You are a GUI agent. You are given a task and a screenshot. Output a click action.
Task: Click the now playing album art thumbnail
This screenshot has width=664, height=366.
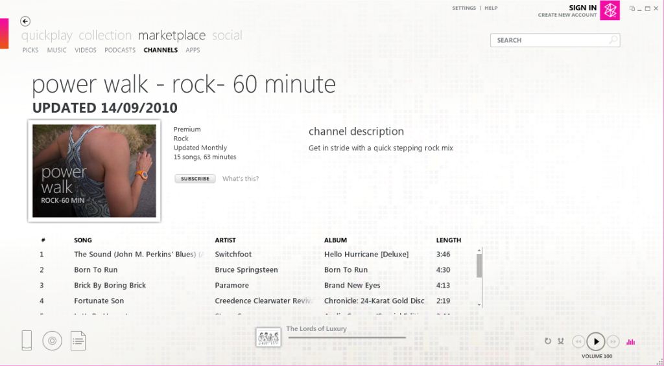pos(268,337)
